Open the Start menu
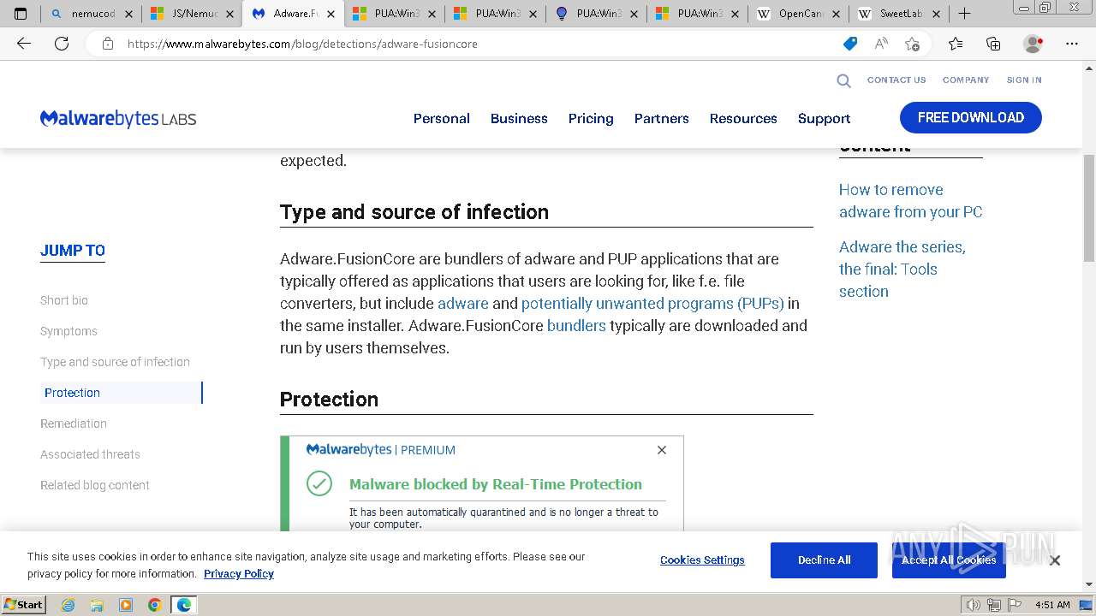This screenshot has width=1096, height=616. pyautogui.click(x=24, y=605)
